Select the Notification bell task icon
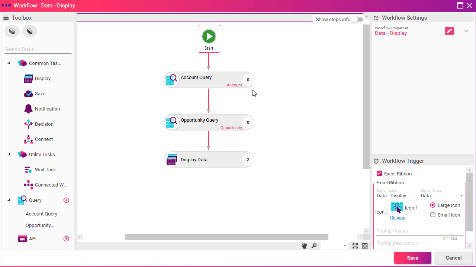 click(28, 109)
